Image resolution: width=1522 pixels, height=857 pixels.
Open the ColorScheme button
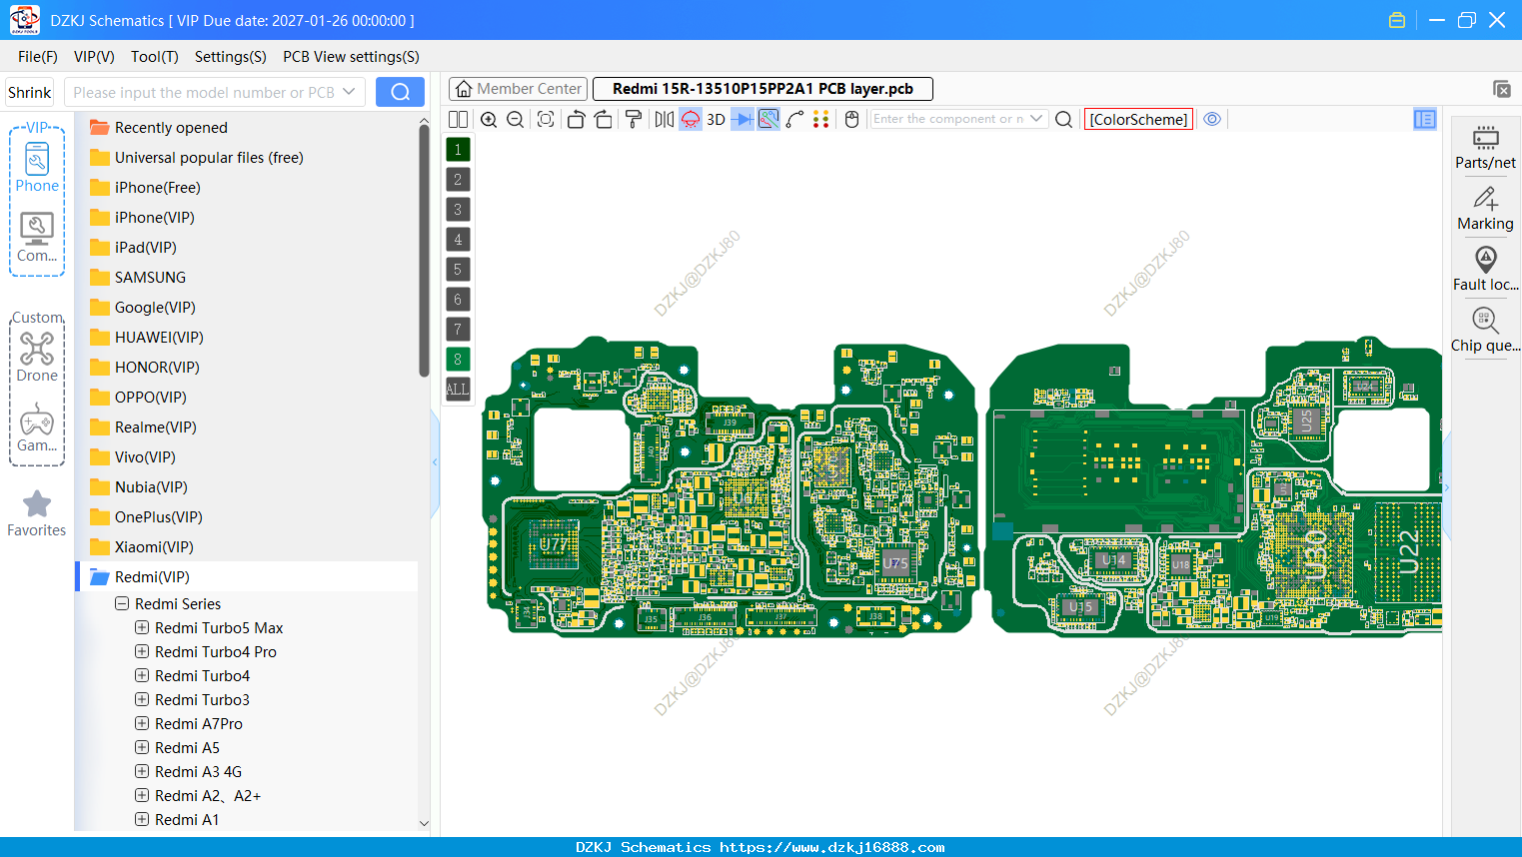[x=1138, y=119]
